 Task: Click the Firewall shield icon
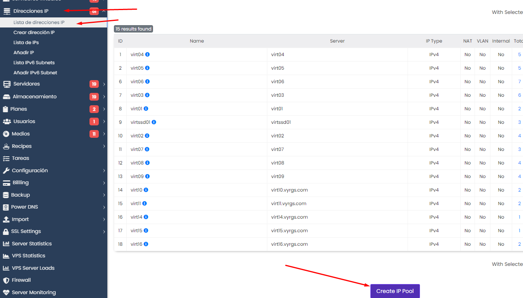(6, 280)
